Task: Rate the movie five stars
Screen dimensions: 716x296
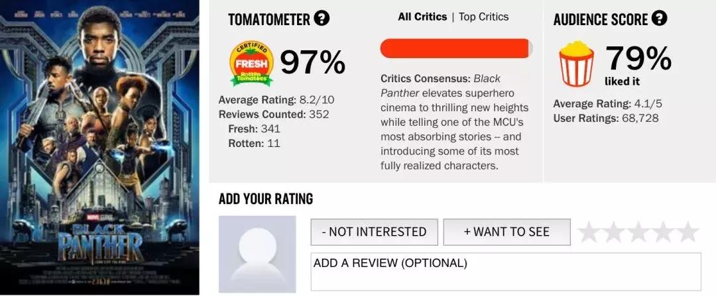Action: tap(687, 232)
